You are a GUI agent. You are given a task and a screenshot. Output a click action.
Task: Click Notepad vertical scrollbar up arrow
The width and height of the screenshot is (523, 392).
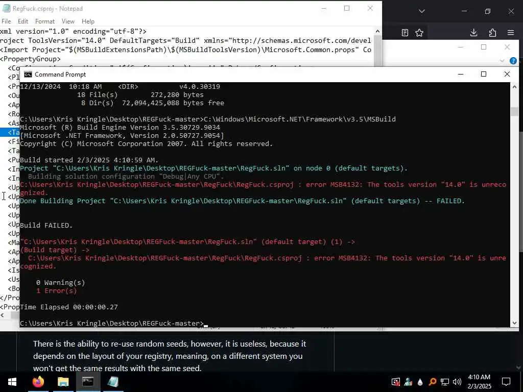[377, 31]
